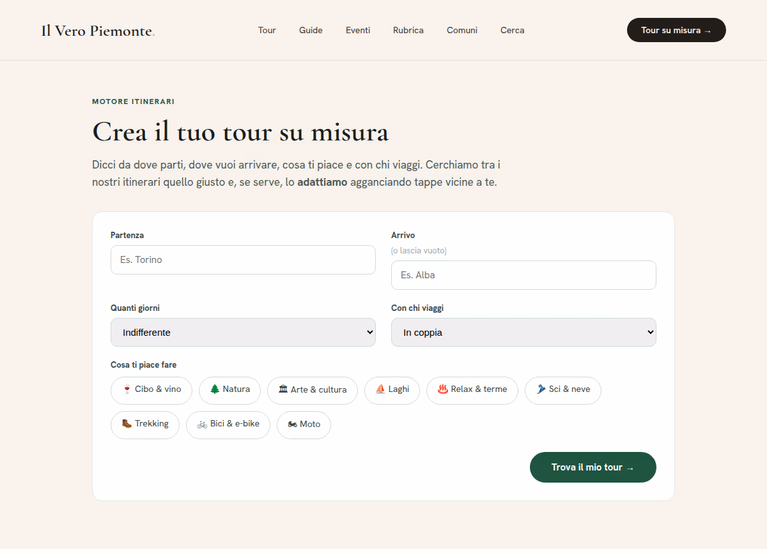Go to the Rubrica section
This screenshot has height=549, width=767.
[408, 30]
